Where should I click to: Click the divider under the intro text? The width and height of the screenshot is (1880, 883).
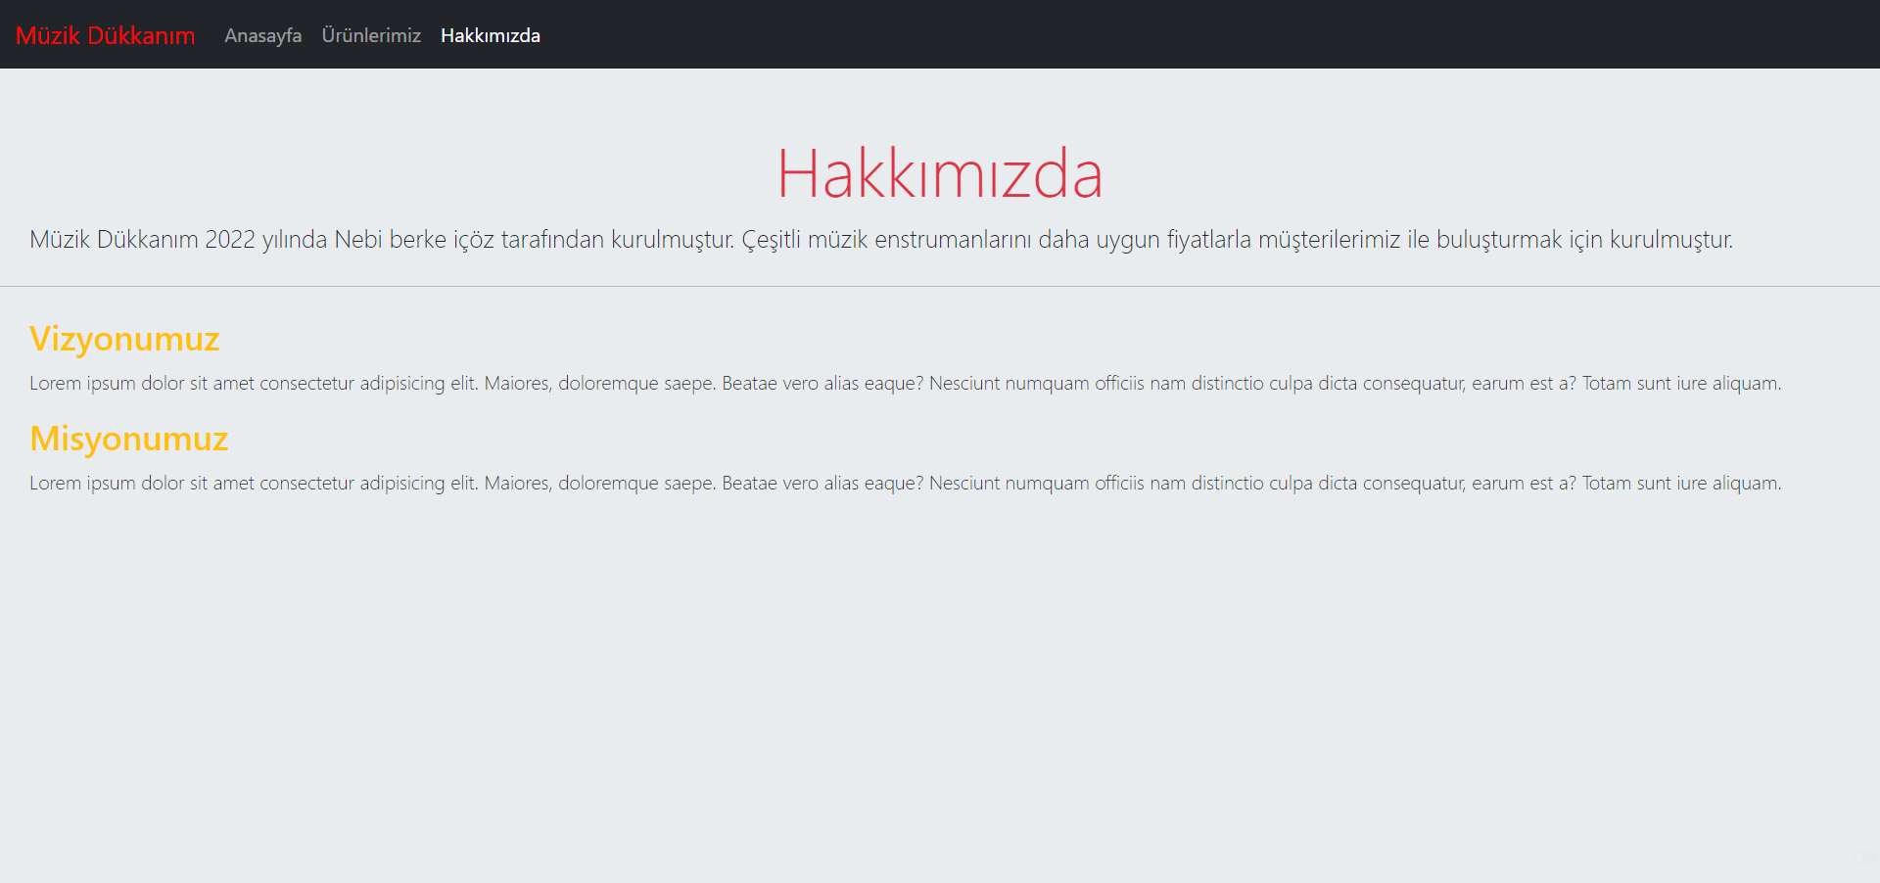[x=940, y=287]
